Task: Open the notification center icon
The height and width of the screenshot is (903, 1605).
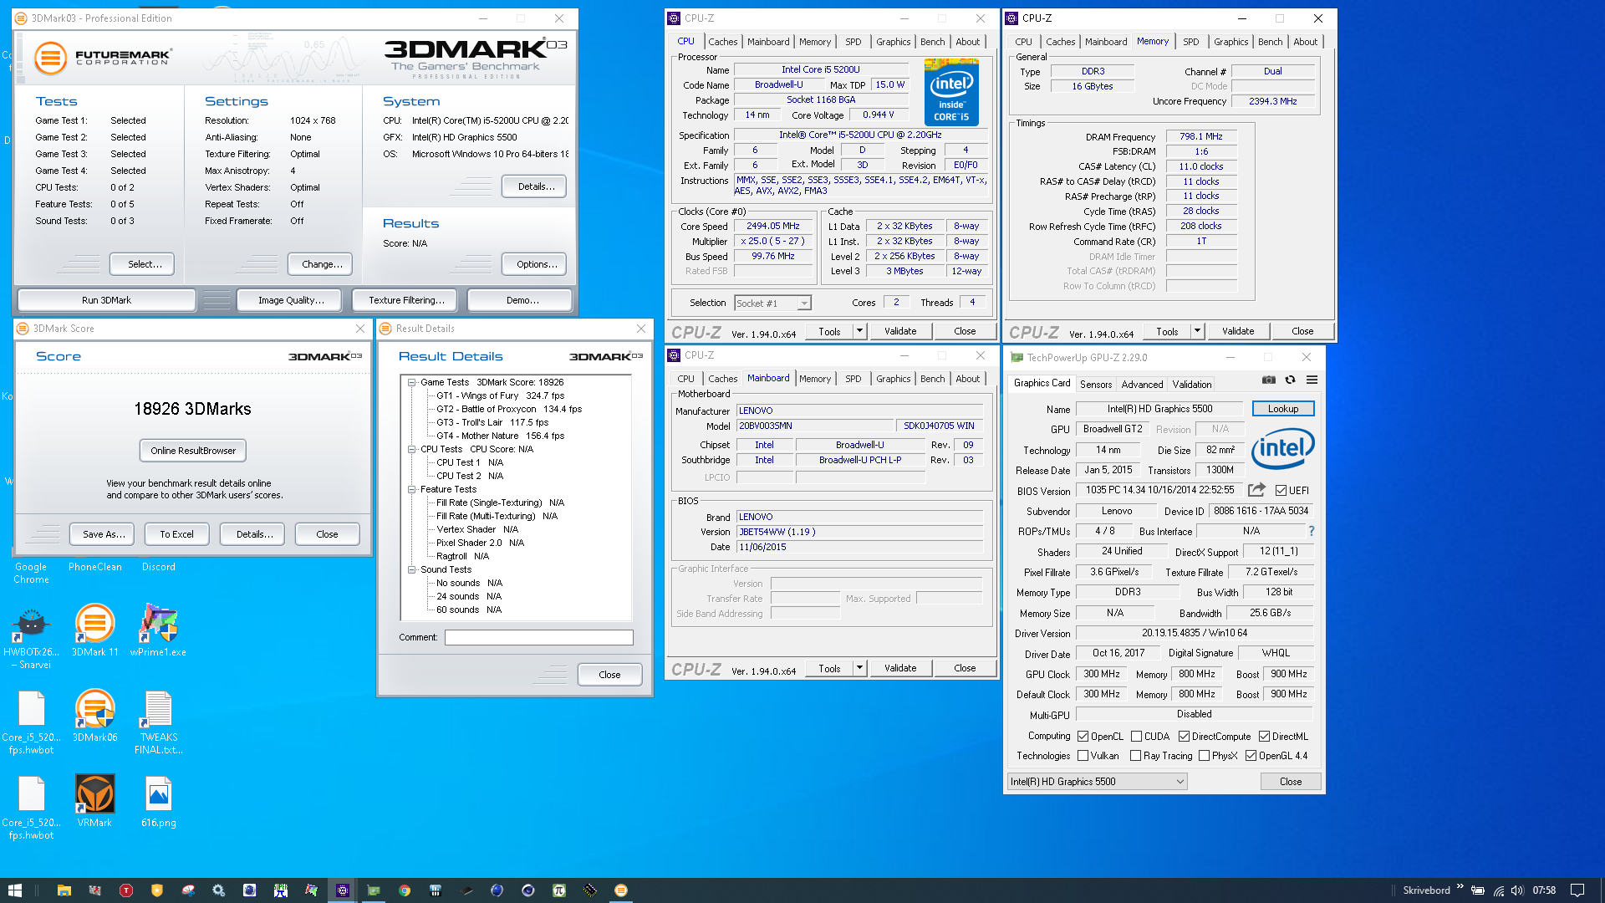Action: coord(1577,890)
